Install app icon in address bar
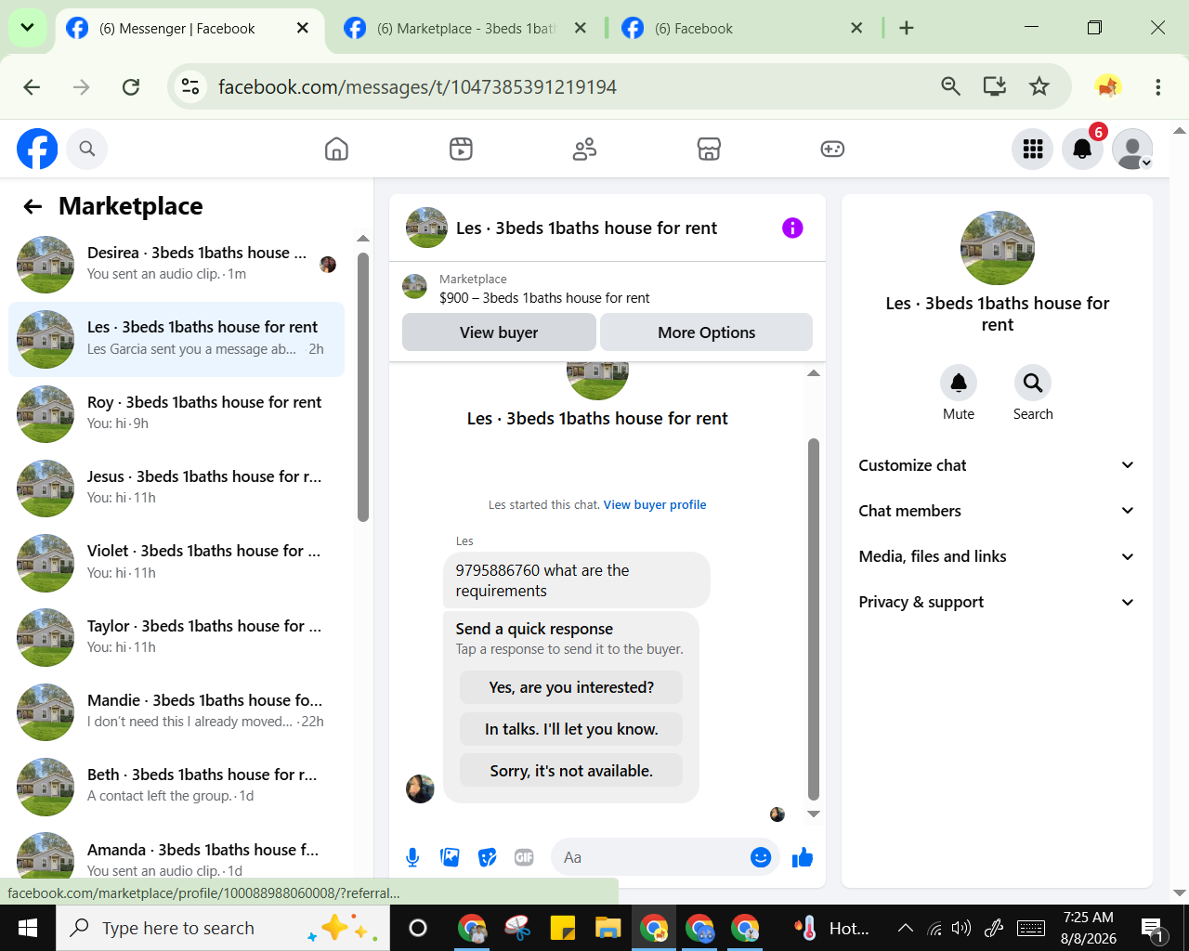 click(x=995, y=86)
